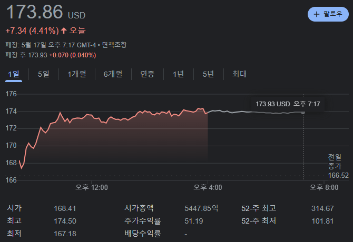Click the up arrow next to 오늘
353x242 pixels.
(64, 31)
